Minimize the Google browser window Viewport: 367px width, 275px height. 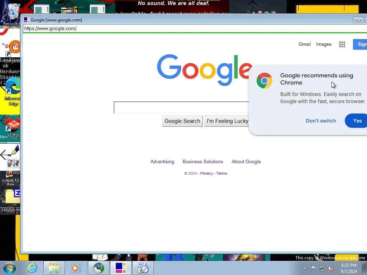pyautogui.click(x=358, y=20)
